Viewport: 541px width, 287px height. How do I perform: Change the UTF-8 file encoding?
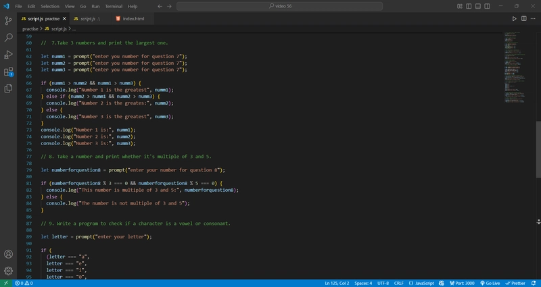click(x=383, y=283)
